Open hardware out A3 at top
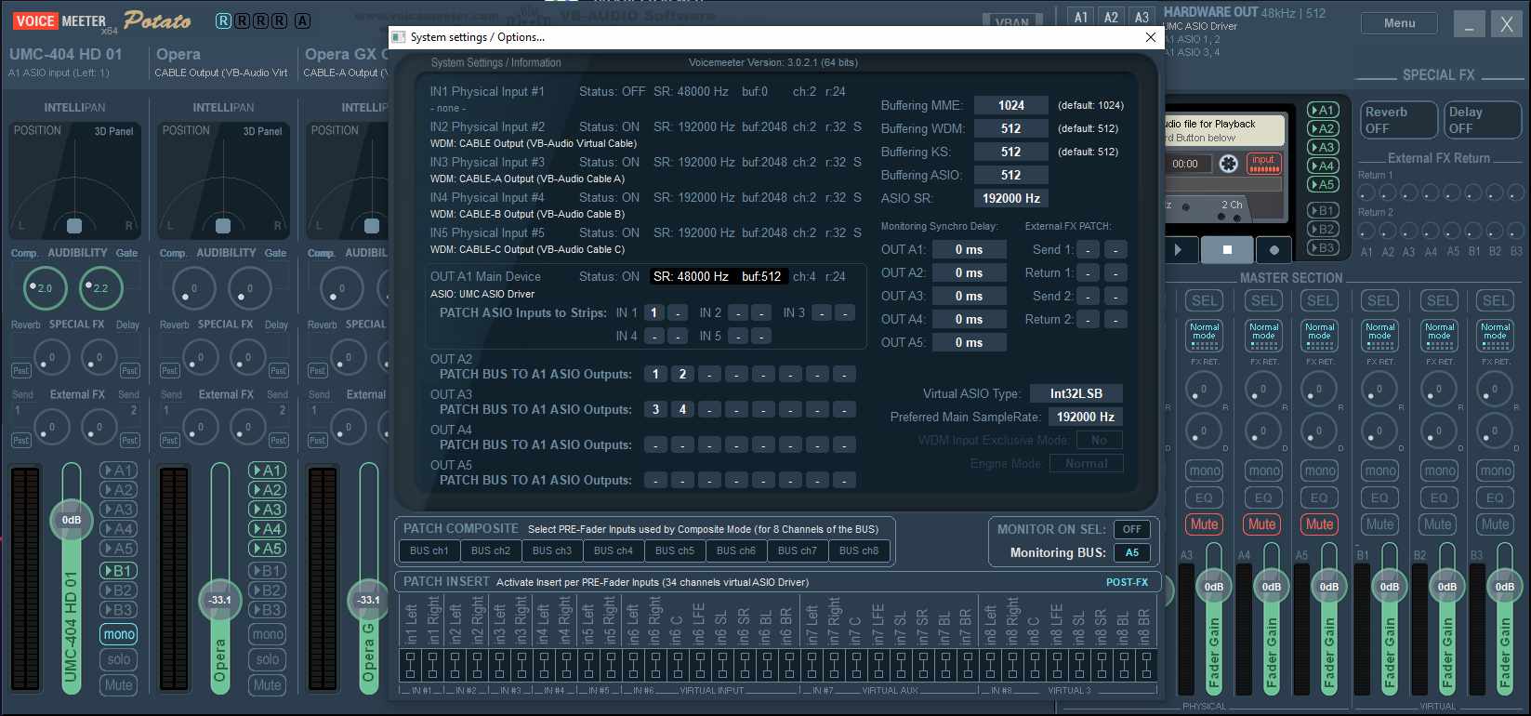The width and height of the screenshot is (1531, 716). pos(1142,17)
